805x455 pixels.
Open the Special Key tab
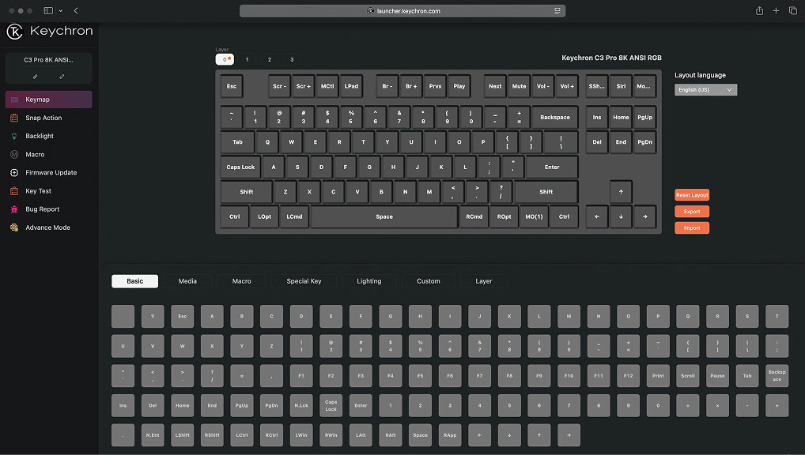(x=304, y=281)
